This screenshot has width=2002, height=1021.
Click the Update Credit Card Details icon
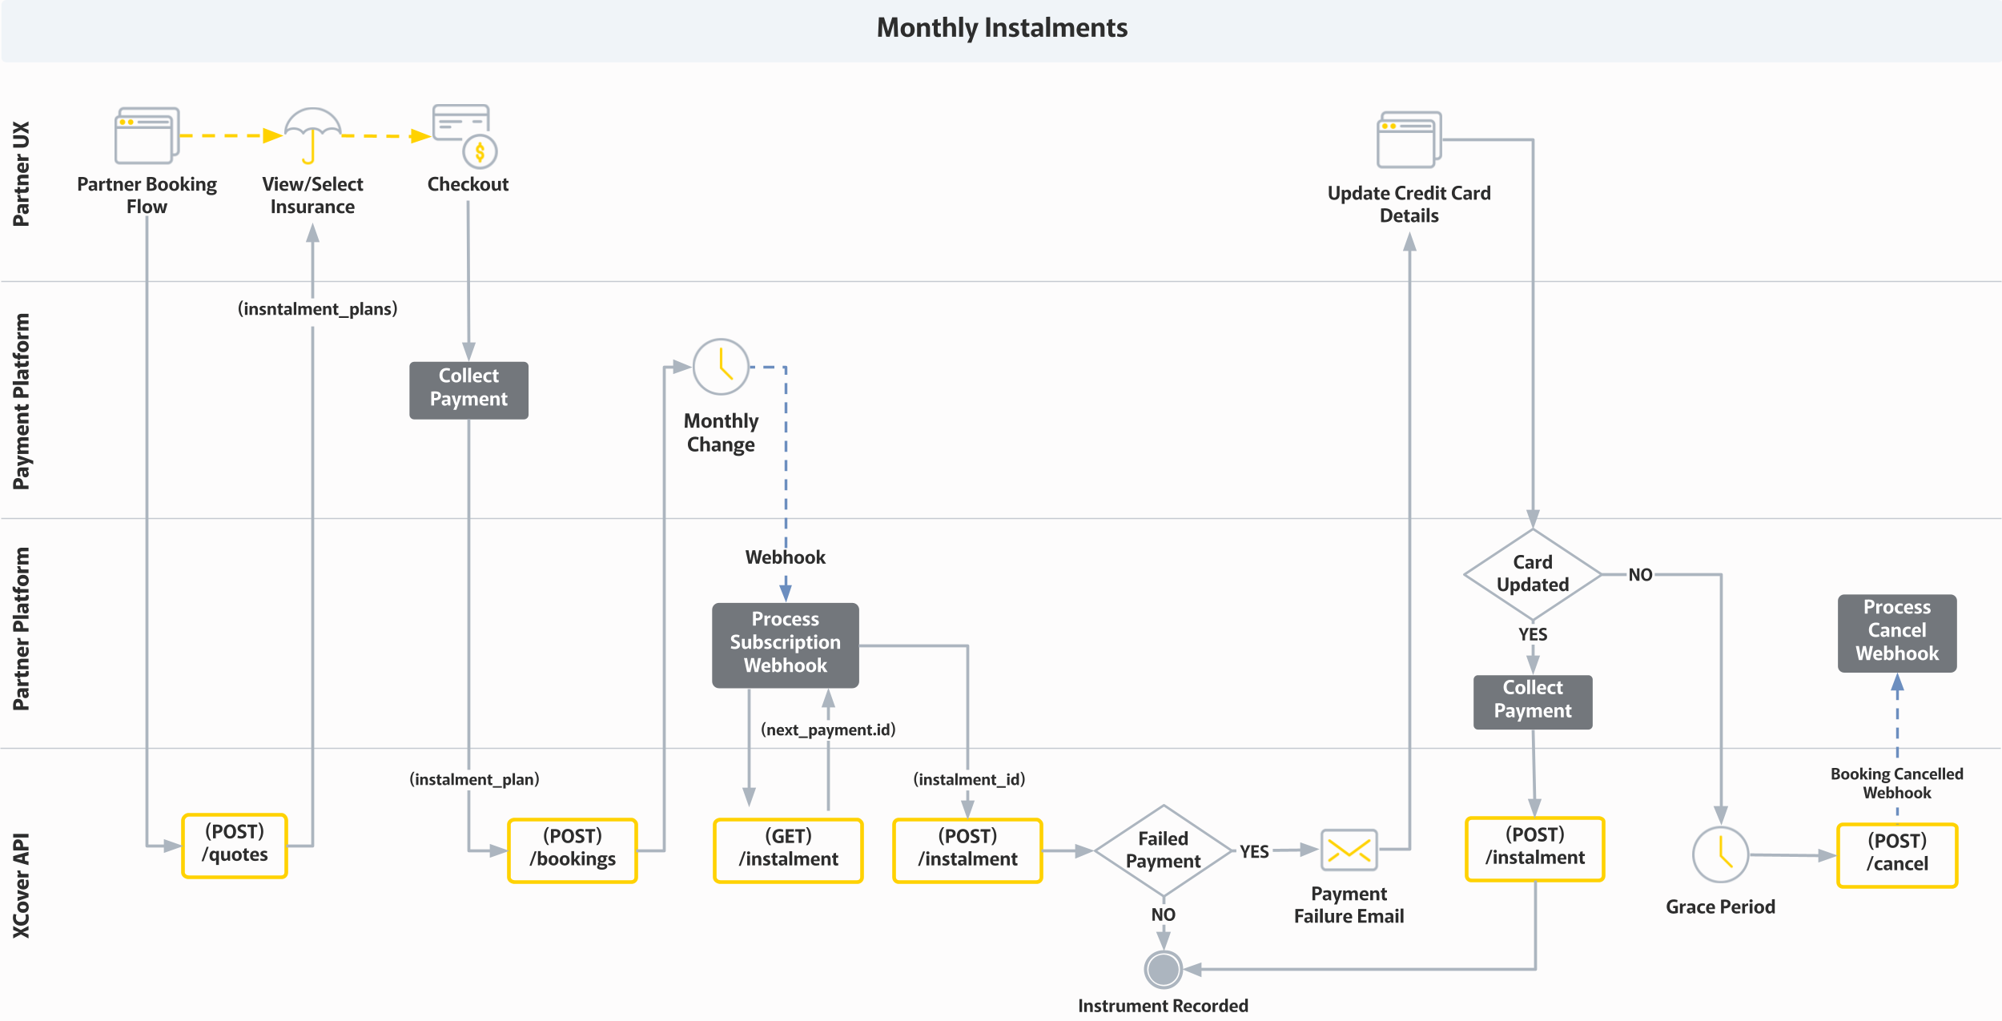click(x=1409, y=140)
